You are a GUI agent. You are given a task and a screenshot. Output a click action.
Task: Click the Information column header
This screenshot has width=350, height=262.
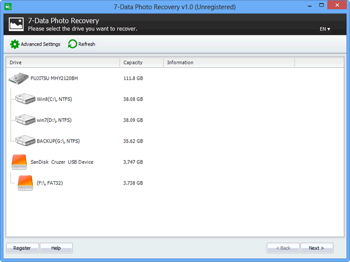coord(229,63)
